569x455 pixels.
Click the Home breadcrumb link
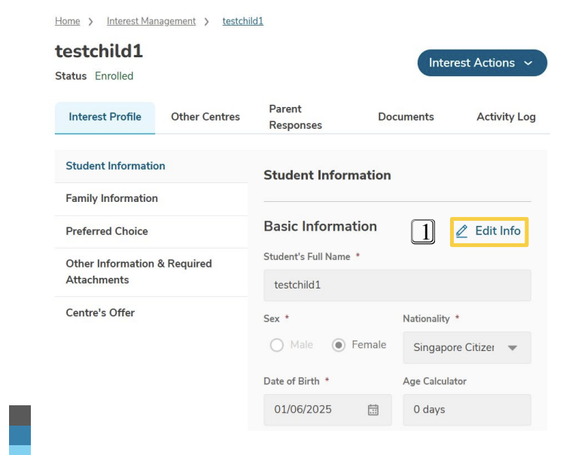[x=68, y=21]
